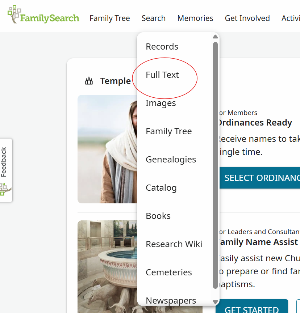
Task: Select the Catalog menu entry
Action: 161,187
